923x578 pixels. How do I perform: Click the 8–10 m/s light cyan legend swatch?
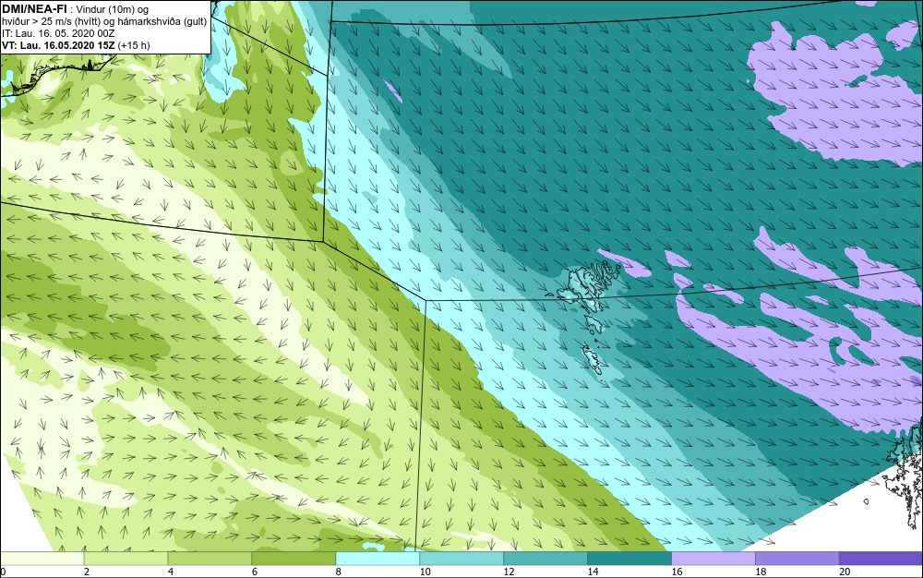click(378, 558)
